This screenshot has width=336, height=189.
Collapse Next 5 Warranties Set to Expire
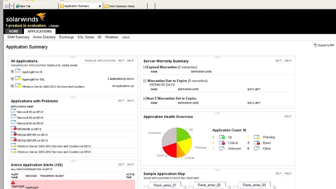(145, 98)
